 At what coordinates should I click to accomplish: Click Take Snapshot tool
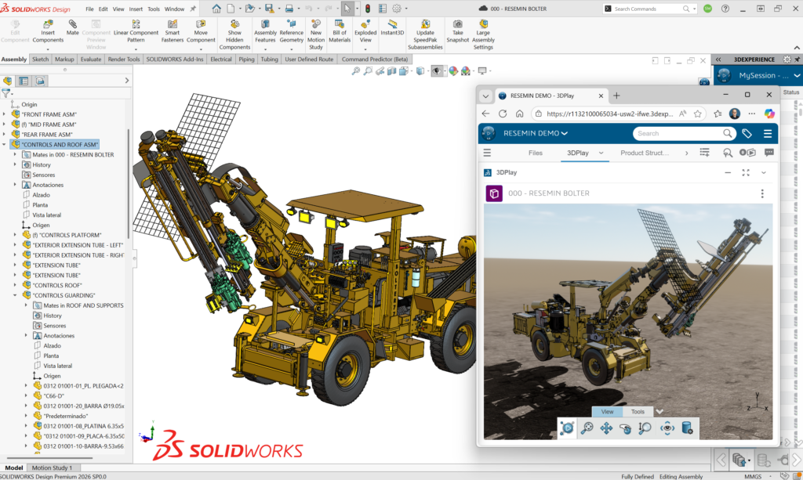(x=458, y=31)
